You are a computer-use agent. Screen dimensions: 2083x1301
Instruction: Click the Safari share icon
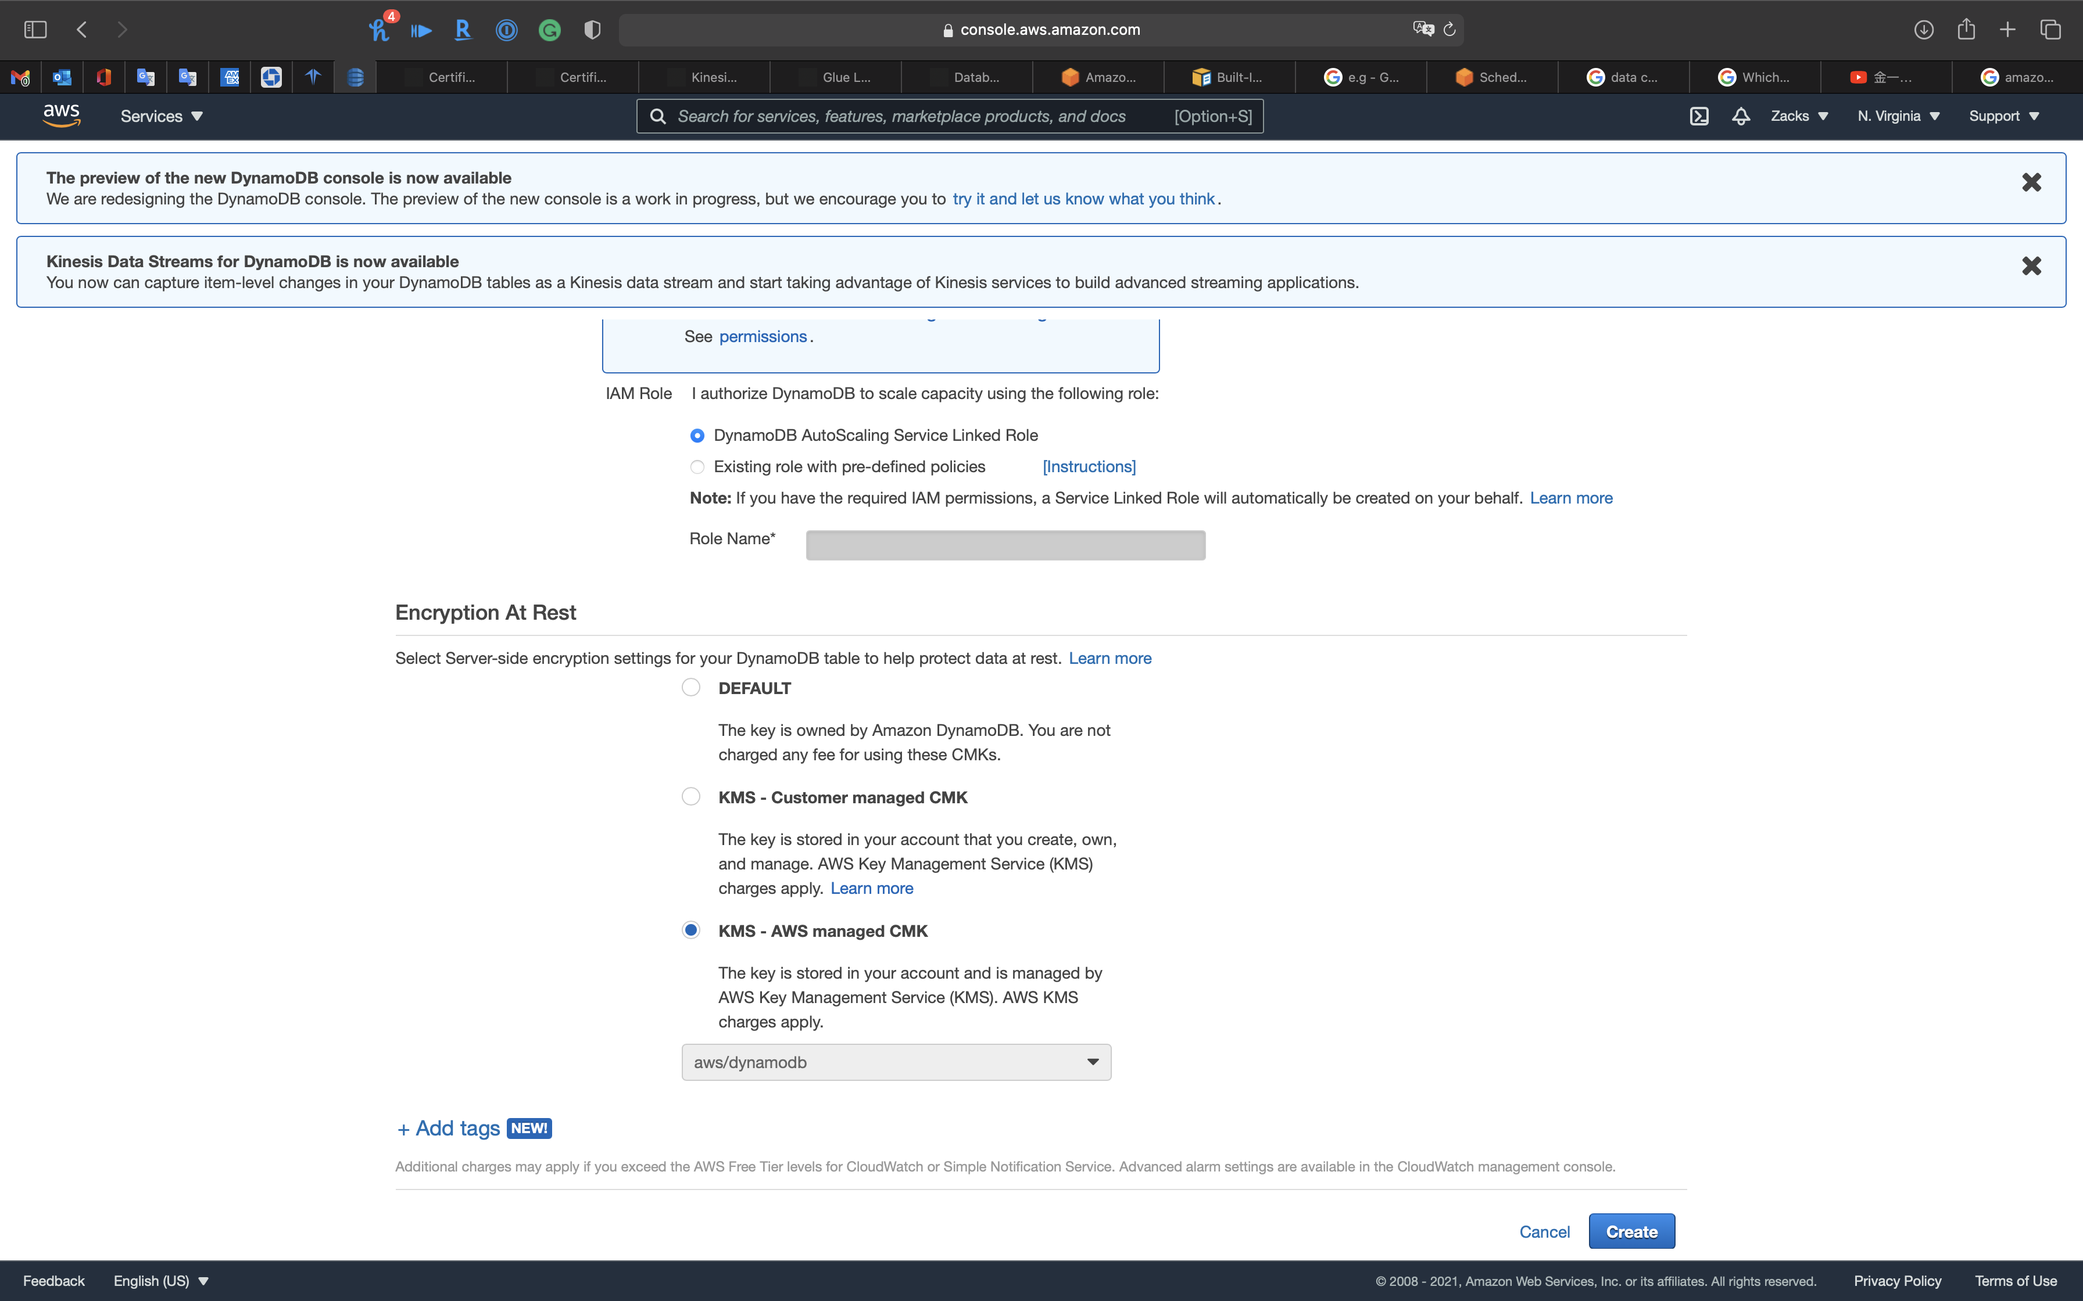click(x=1966, y=29)
